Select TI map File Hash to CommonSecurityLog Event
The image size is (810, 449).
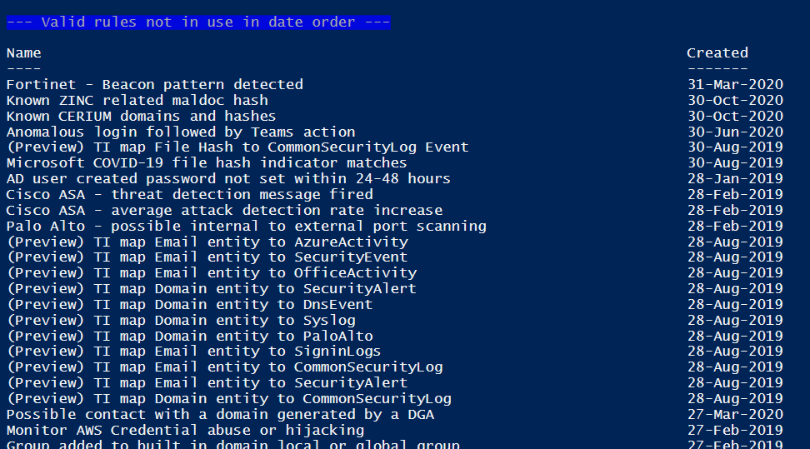(237, 147)
